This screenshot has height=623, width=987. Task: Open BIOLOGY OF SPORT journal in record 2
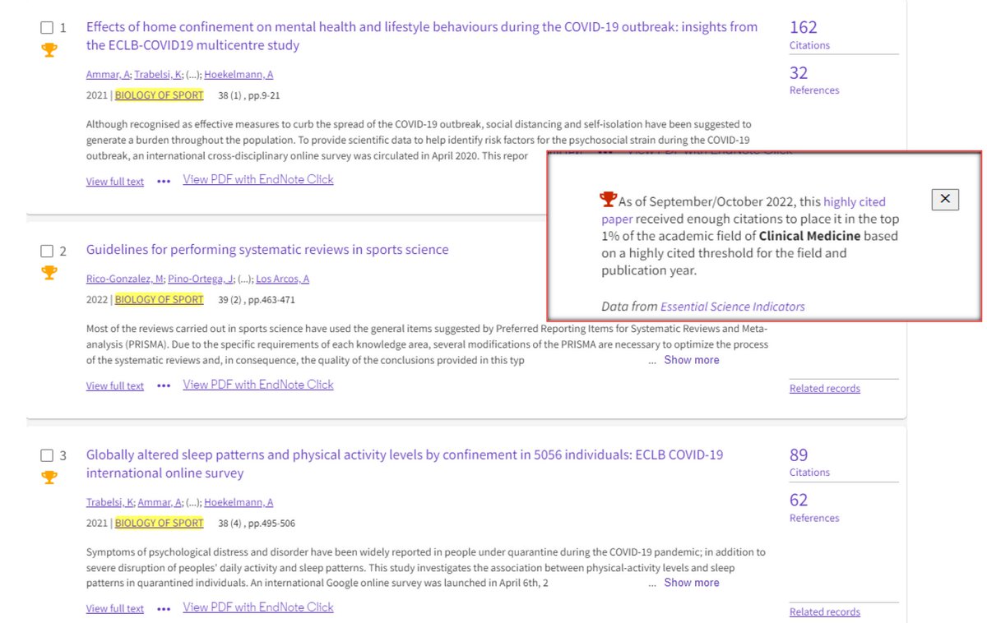pyautogui.click(x=160, y=300)
